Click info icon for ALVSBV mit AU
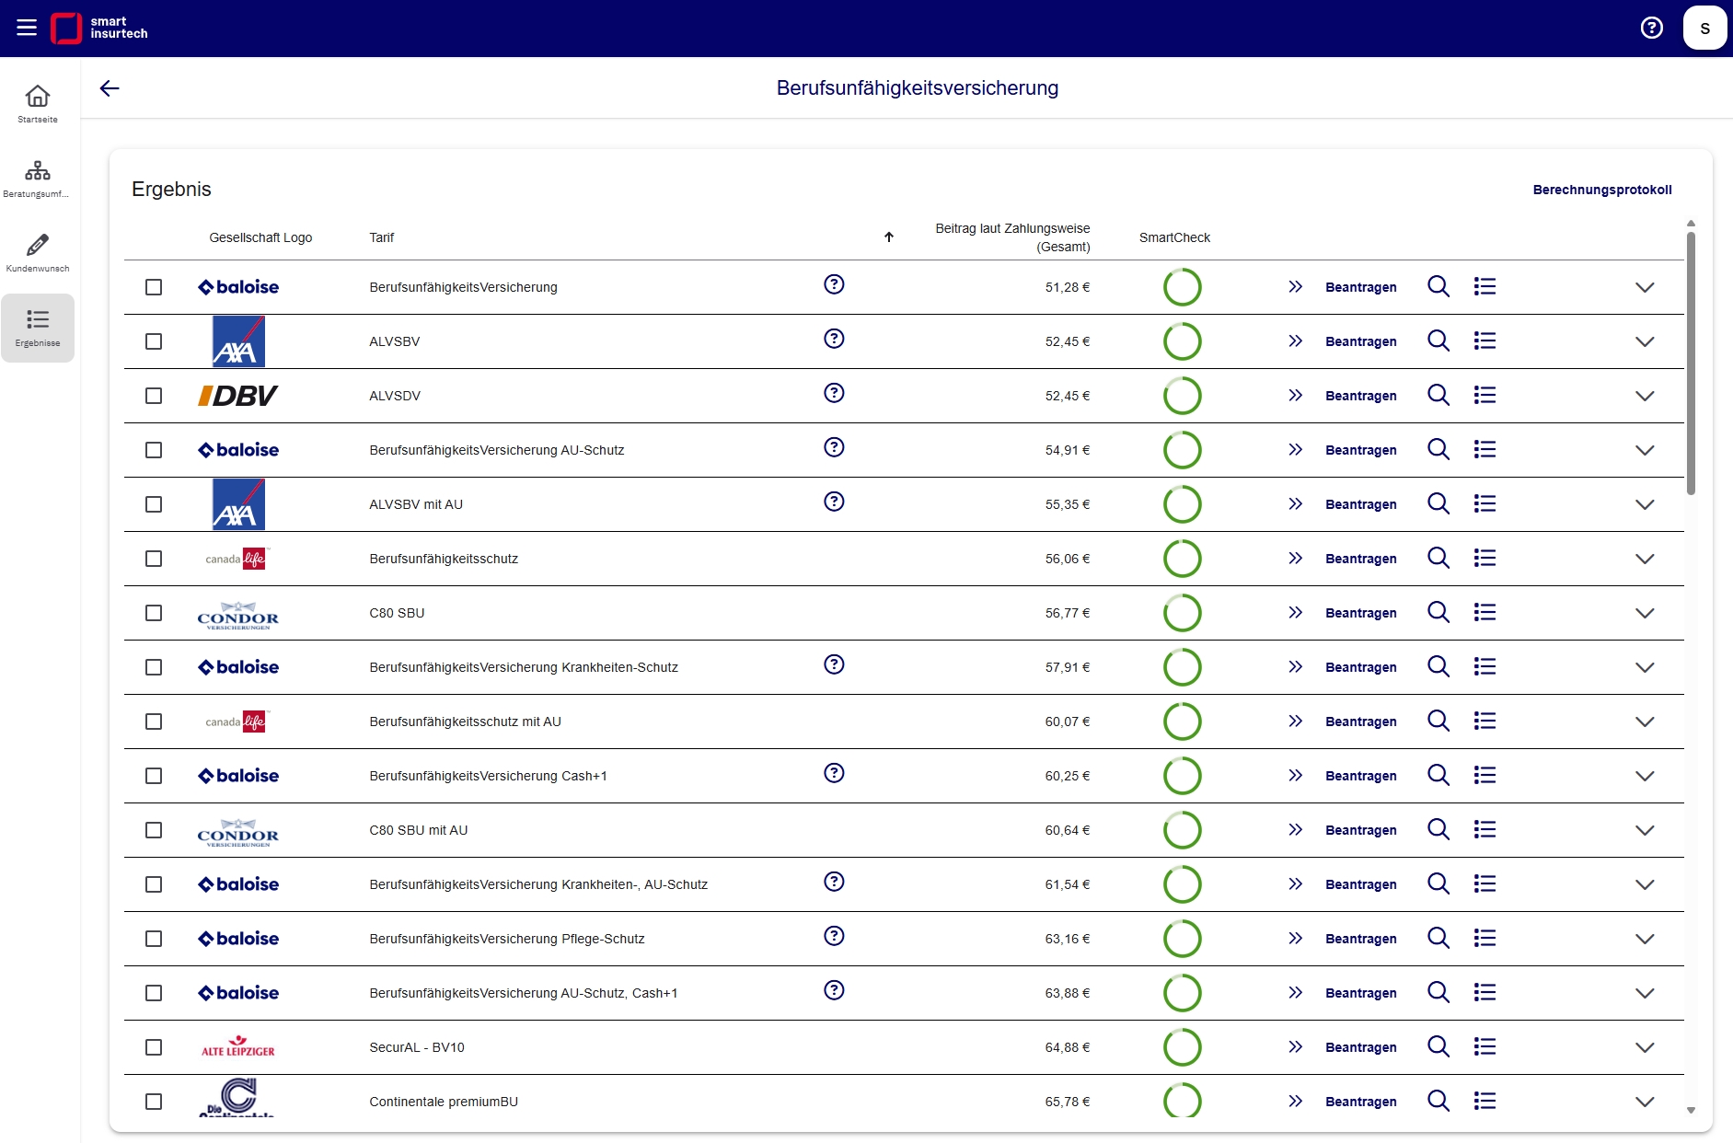Screen dimensions: 1733x1143 834,502
